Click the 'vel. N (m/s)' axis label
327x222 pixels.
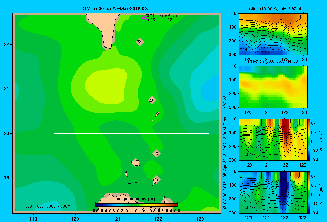pyautogui.click(x=321, y=141)
